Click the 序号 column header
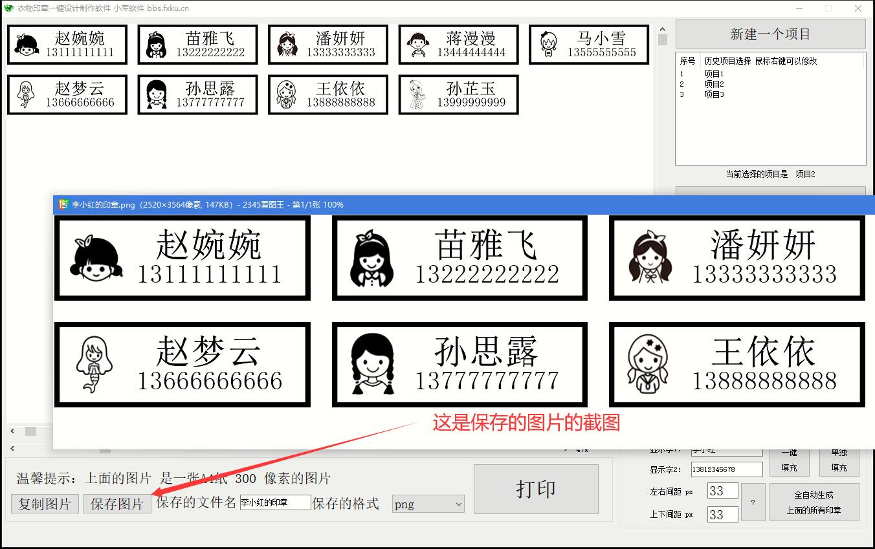 click(x=687, y=61)
